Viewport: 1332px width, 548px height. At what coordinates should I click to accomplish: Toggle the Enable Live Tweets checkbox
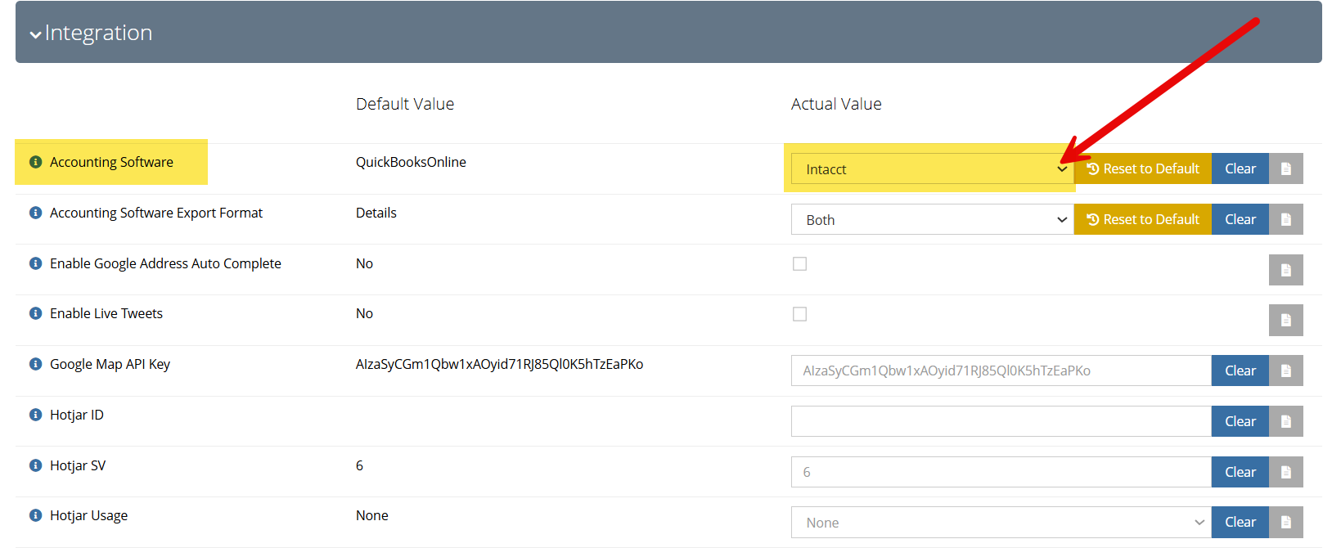(x=800, y=314)
